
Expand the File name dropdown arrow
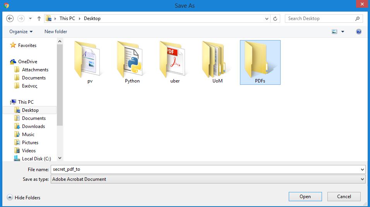362,169
